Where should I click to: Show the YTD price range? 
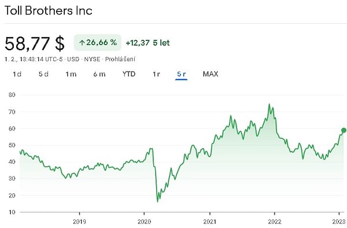[129, 74]
